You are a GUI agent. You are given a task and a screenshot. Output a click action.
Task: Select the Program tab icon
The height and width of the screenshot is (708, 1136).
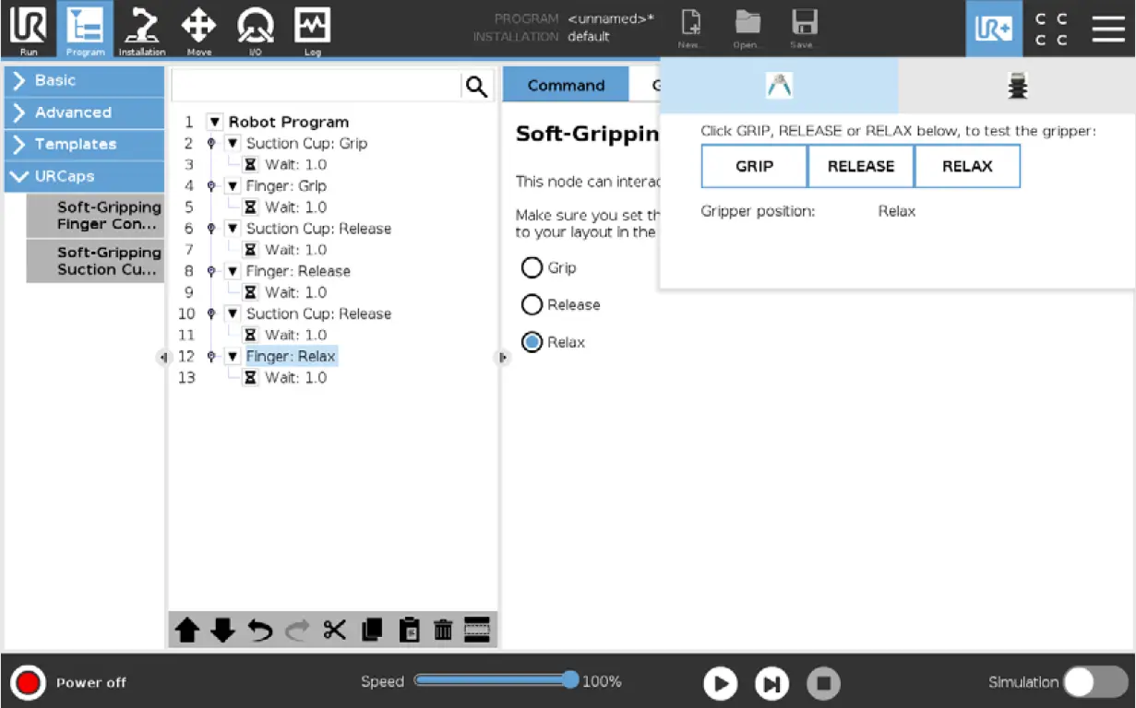click(x=85, y=29)
